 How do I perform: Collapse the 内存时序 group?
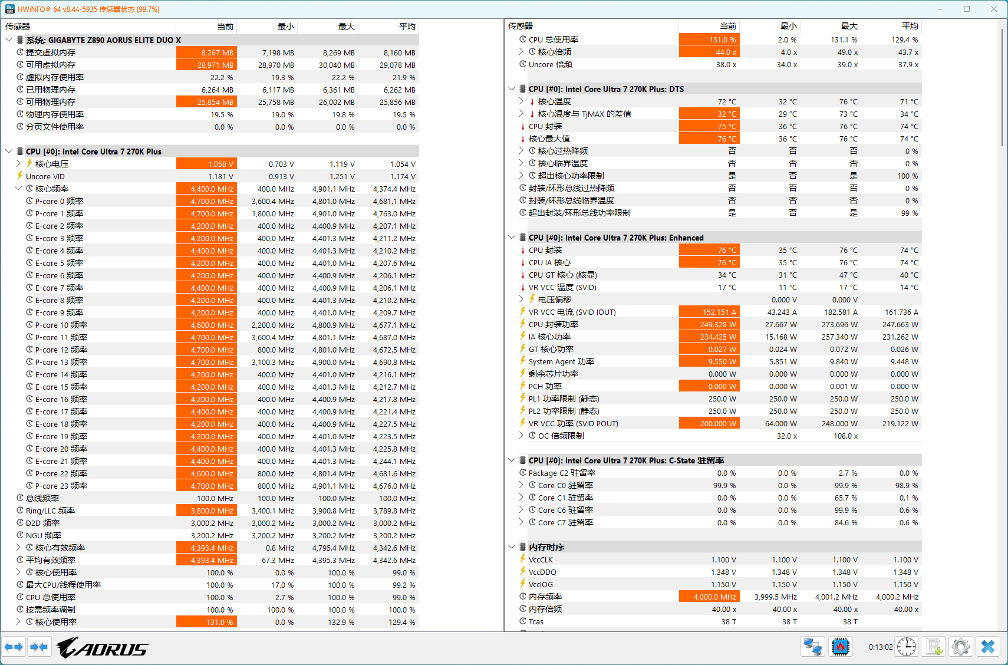point(512,547)
